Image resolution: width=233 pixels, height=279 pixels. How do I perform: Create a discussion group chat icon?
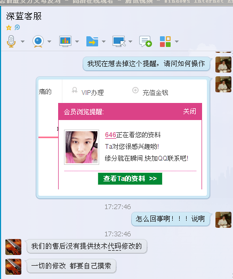pyautogui.click(x=146, y=41)
